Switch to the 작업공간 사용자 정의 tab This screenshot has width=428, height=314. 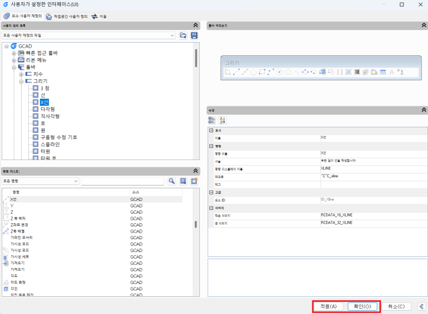point(66,17)
